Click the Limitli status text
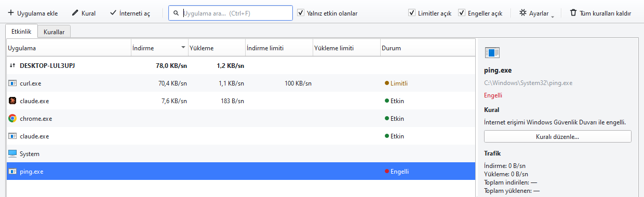This screenshot has width=644, height=197. coord(399,83)
